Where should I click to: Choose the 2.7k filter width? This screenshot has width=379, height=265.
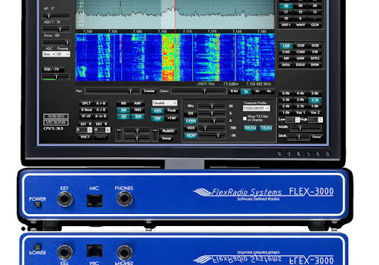[x=314, y=100]
